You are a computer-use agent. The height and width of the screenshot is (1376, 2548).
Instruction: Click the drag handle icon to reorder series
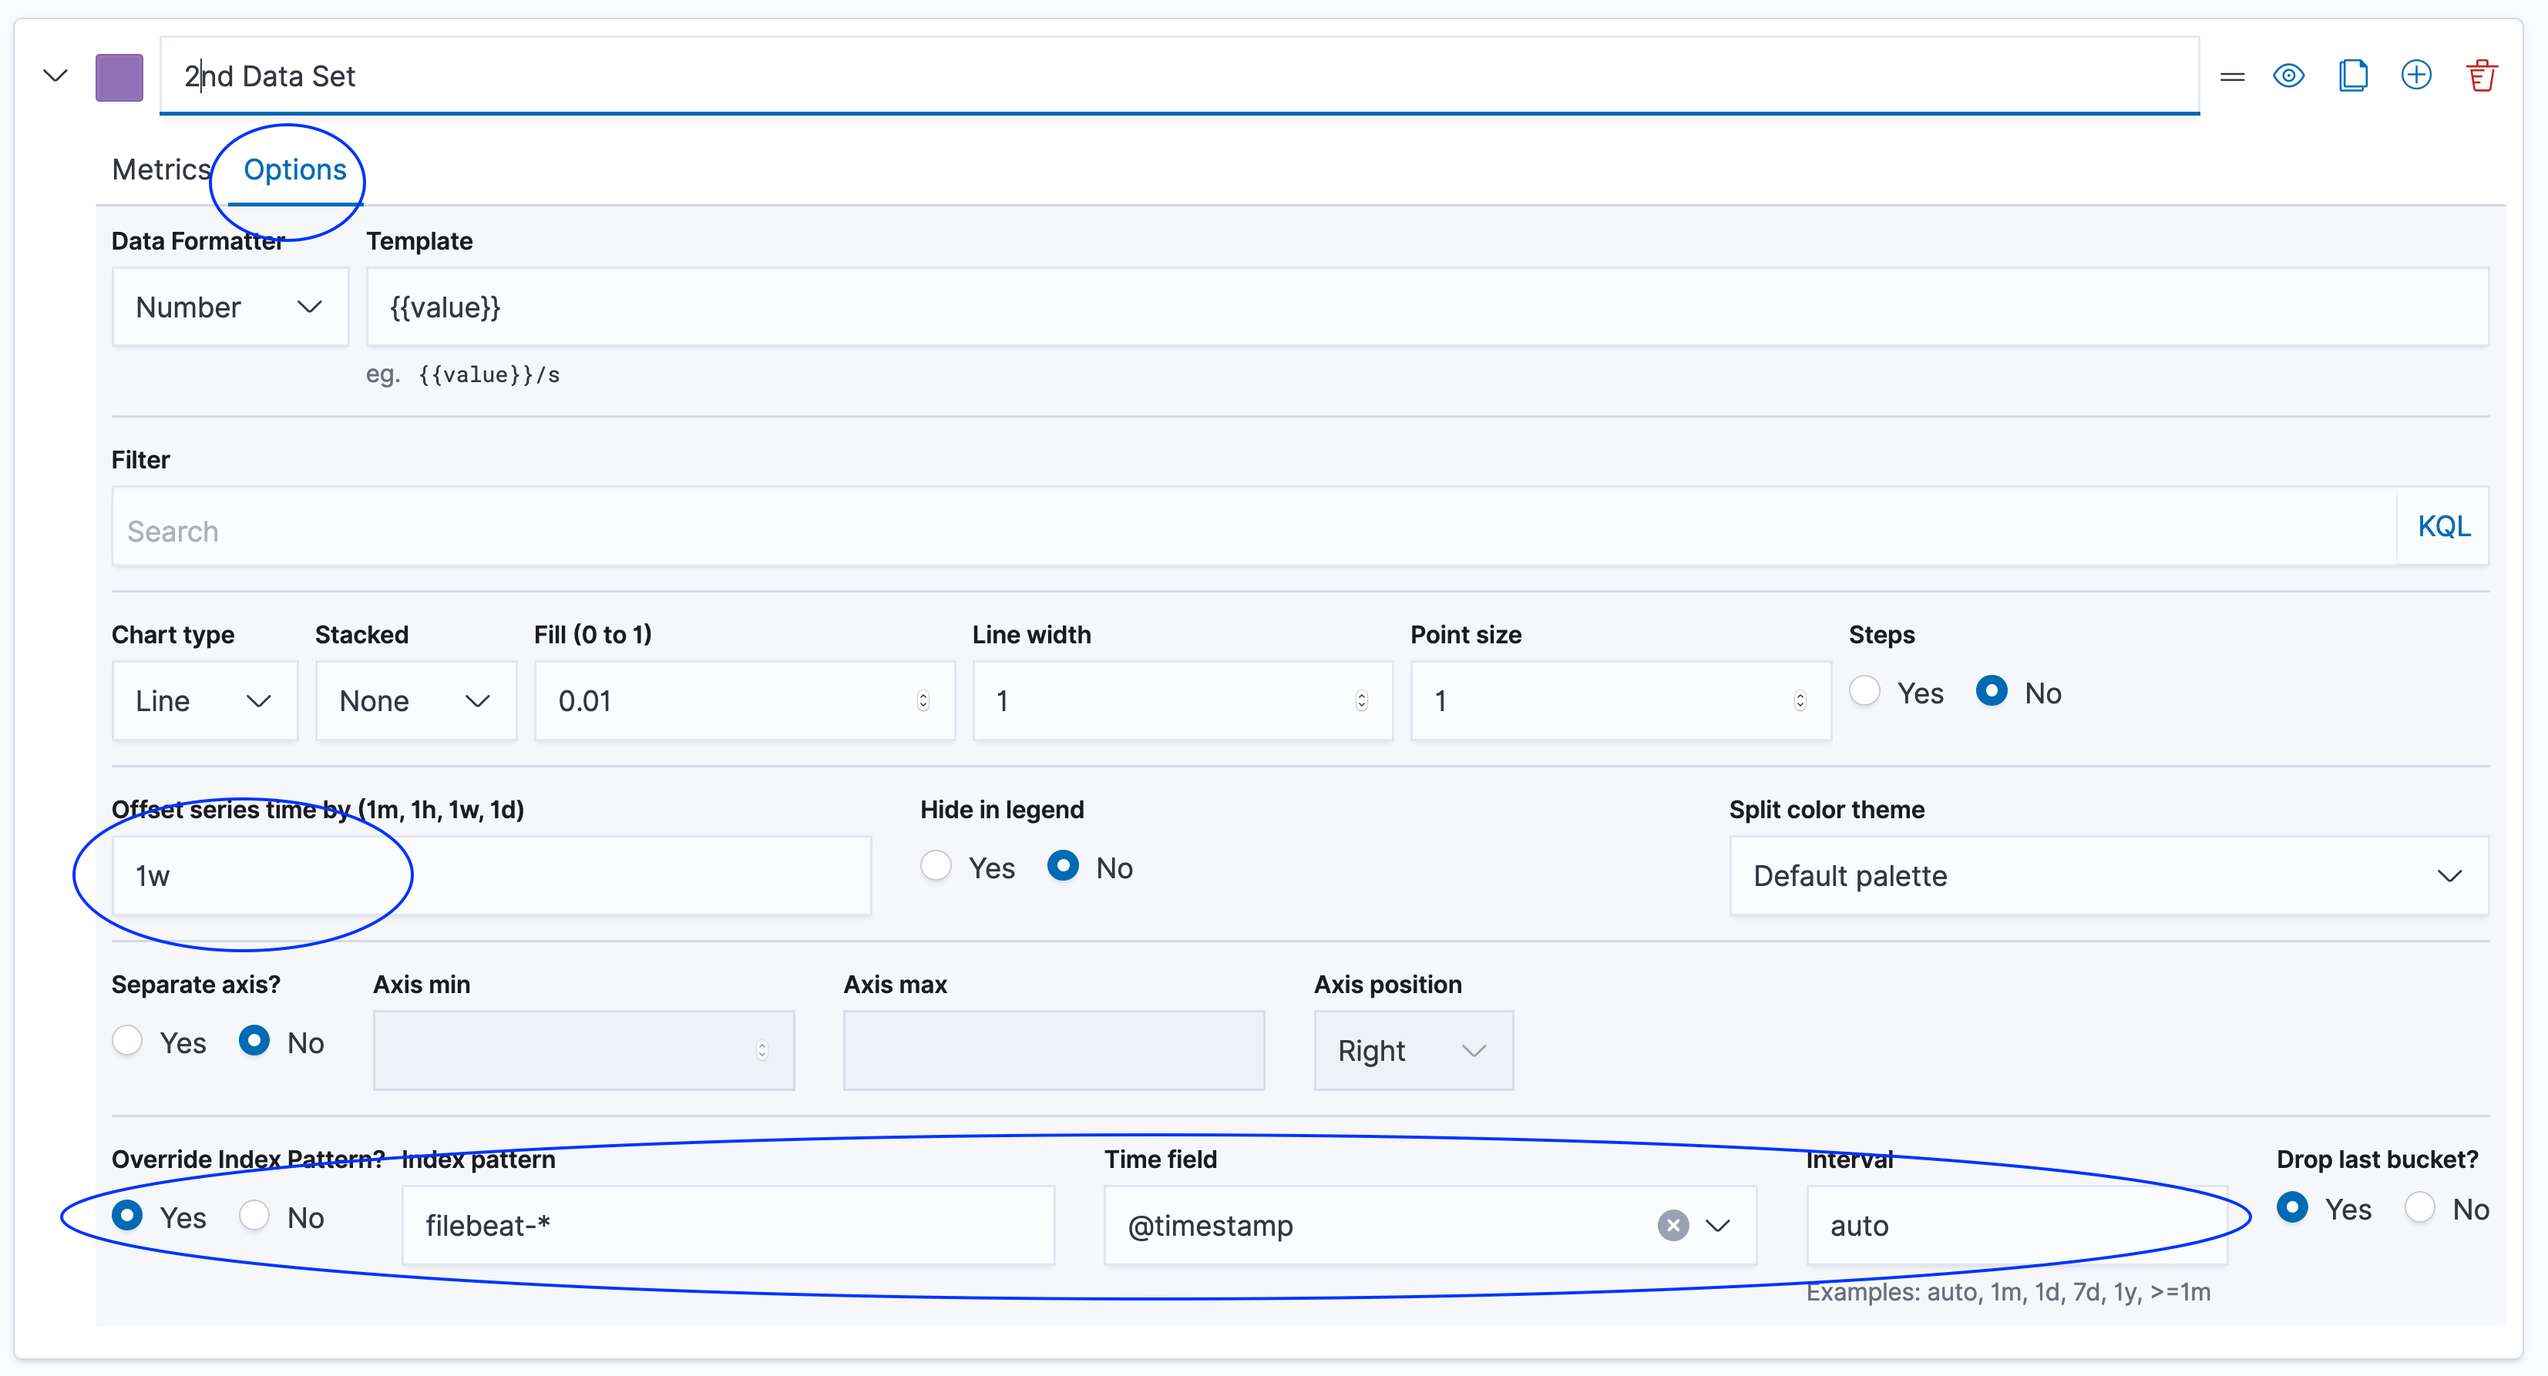[2231, 76]
